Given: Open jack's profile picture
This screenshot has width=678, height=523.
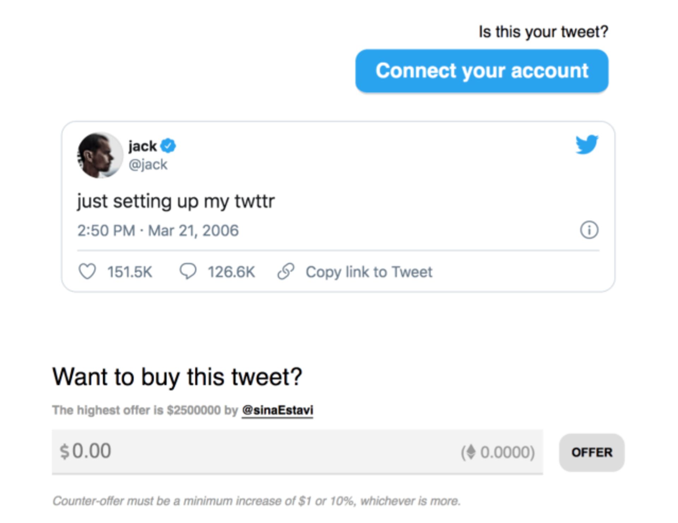Looking at the screenshot, I should pos(100,155).
